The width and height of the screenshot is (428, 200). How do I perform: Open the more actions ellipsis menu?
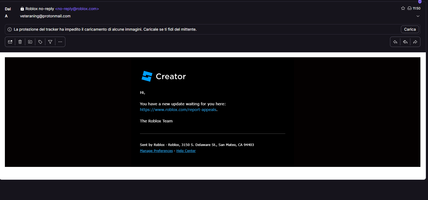tap(60, 42)
